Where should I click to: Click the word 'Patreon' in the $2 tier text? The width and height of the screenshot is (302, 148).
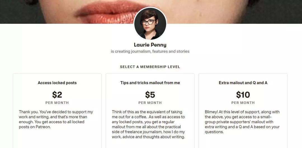[x=44, y=127]
